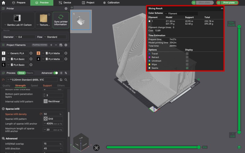Remove a filament with minus icon
245x153 pixels.
56,45
